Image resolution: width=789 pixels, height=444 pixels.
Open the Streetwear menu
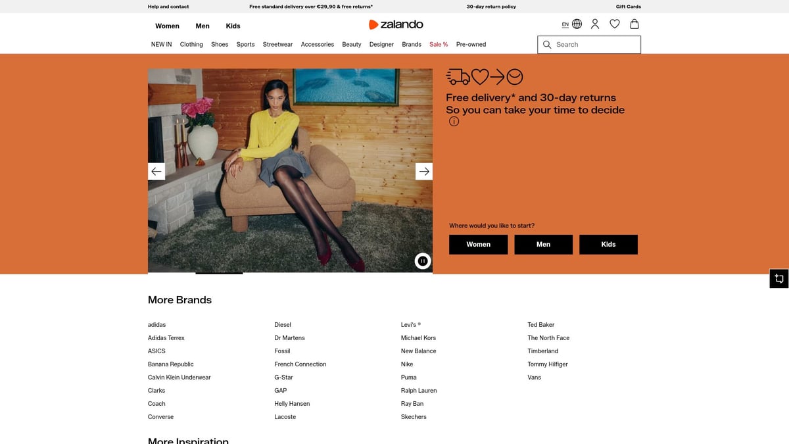[277, 45]
